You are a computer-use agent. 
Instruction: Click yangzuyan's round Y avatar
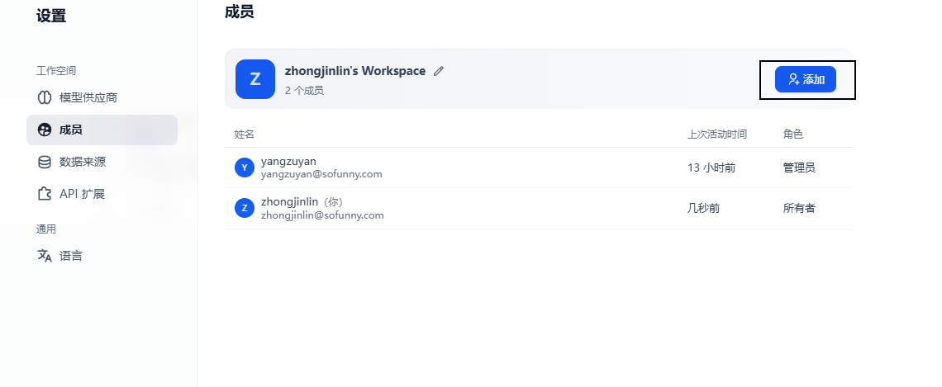[x=244, y=168]
